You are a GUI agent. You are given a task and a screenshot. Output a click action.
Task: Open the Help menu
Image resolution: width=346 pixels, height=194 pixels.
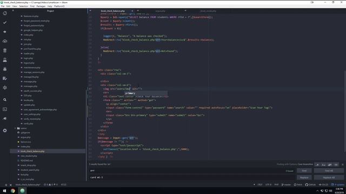[x=50, y=6]
